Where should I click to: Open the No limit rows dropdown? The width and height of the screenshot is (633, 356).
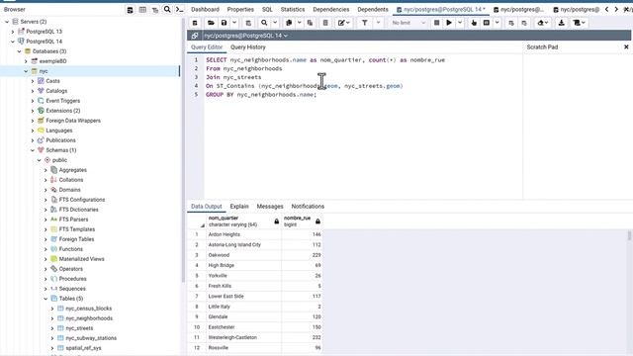tap(408, 23)
